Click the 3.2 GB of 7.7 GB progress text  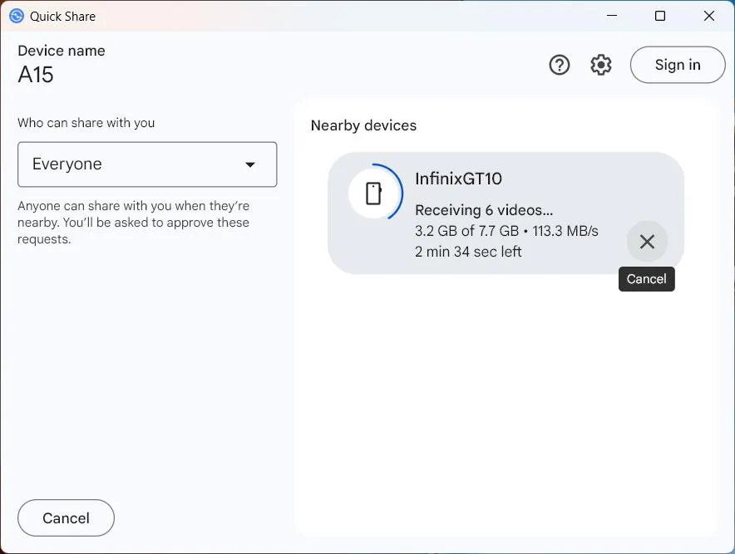[467, 231]
